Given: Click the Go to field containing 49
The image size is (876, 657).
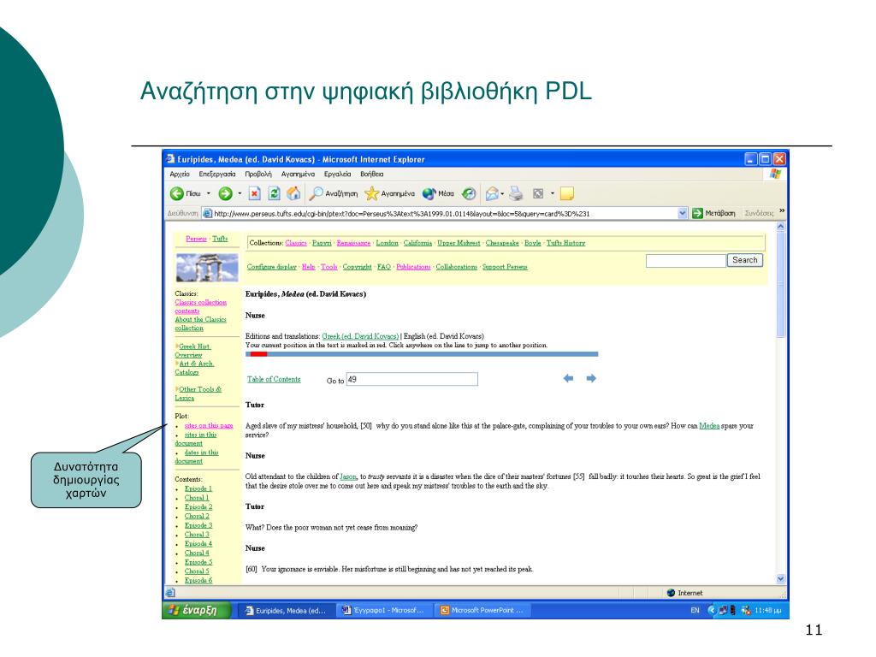Looking at the screenshot, I should click(x=412, y=379).
